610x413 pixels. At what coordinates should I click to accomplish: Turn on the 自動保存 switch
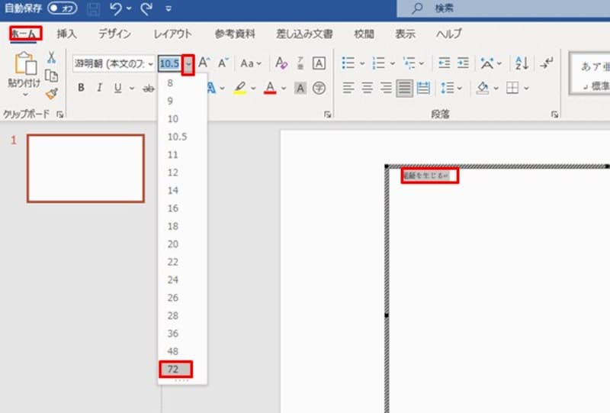pyautogui.click(x=63, y=8)
